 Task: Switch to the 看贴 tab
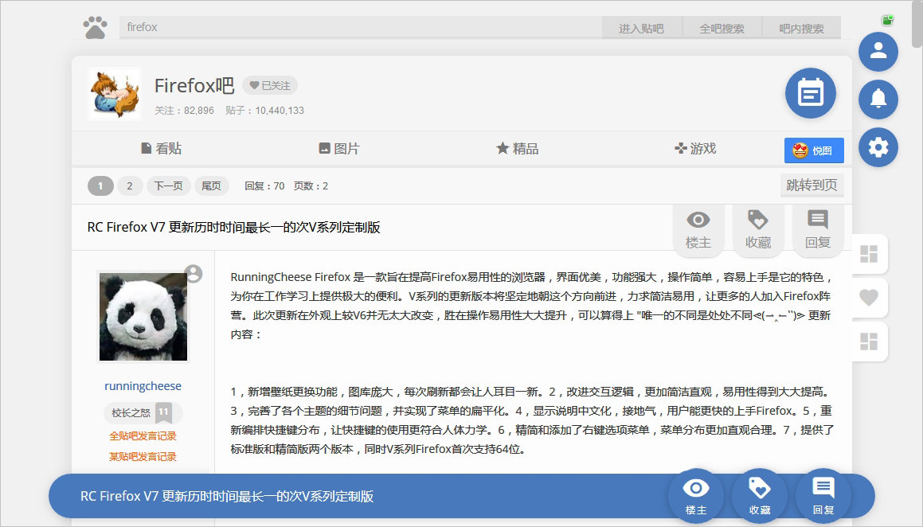(x=162, y=148)
